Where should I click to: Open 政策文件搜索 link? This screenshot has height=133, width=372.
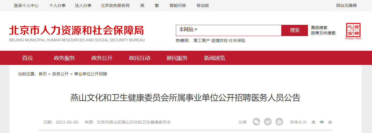[x=323, y=33]
